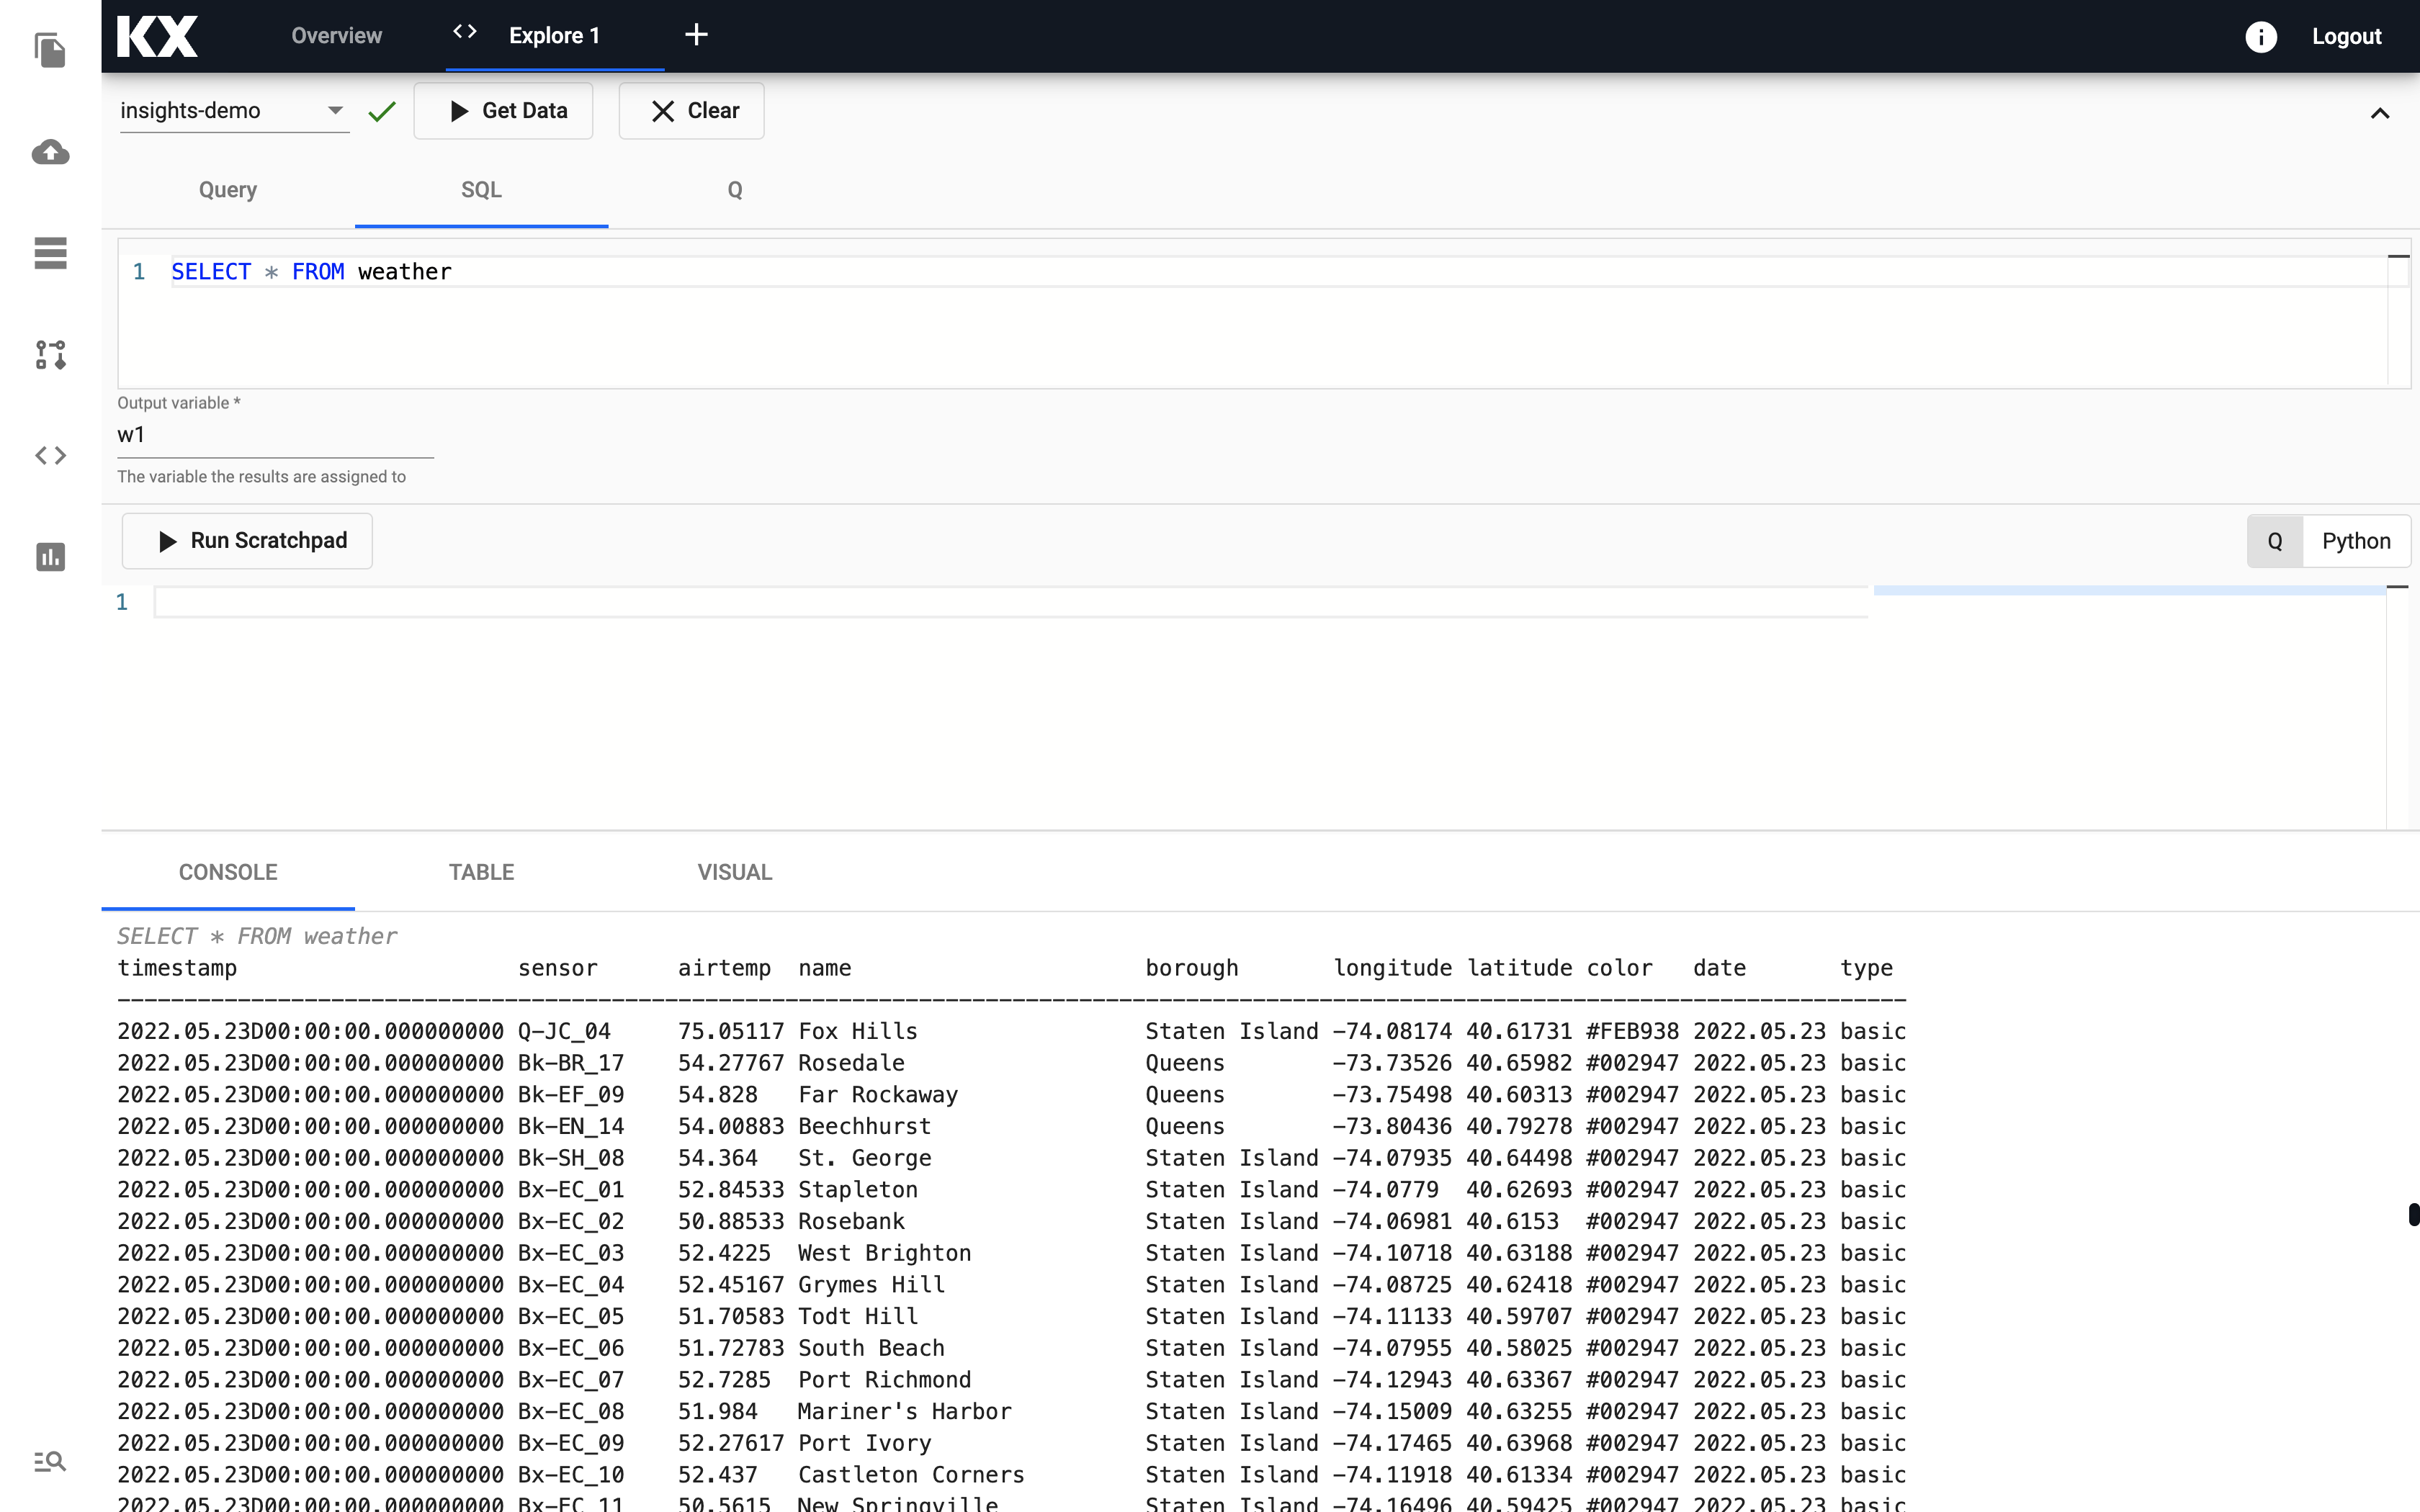
Task: Click the Output variable field w1
Action: 275,435
